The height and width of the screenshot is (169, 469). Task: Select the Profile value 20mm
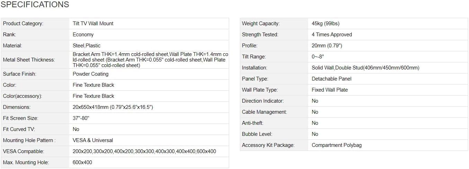327,46
